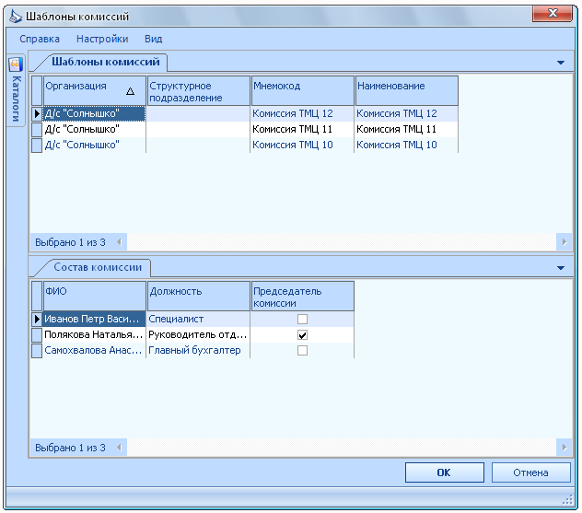Click the Организация column header
Image resolution: width=582 pixels, height=513 pixels.
[x=95, y=91]
